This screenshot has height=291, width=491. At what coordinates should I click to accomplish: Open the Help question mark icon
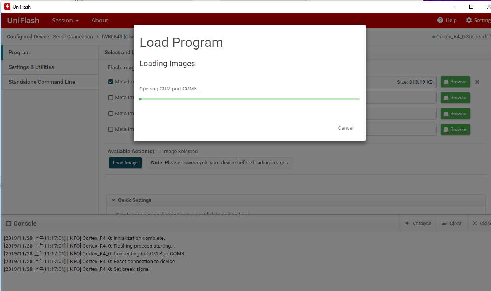pyautogui.click(x=440, y=20)
